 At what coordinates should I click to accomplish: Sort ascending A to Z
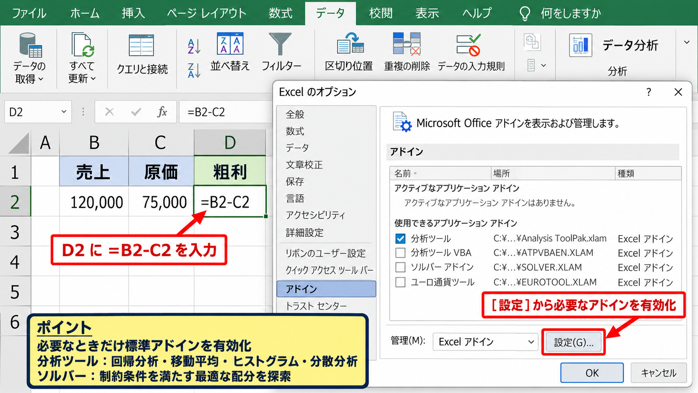pos(194,46)
